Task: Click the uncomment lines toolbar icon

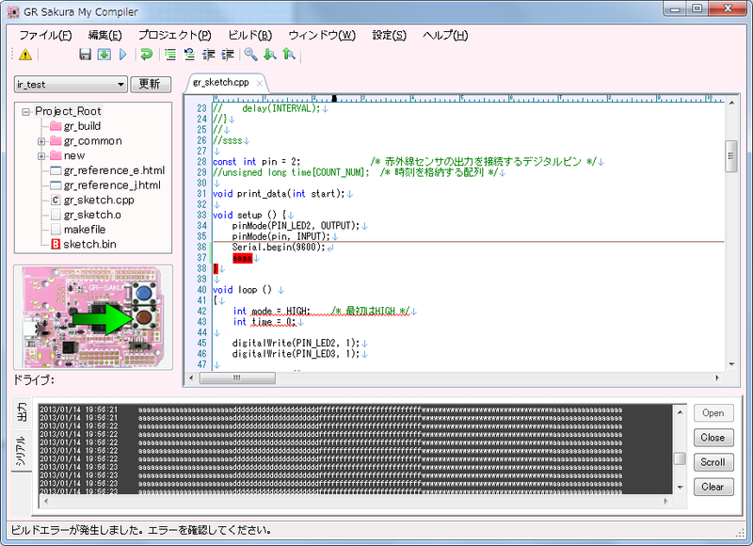Action: [189, 55]
